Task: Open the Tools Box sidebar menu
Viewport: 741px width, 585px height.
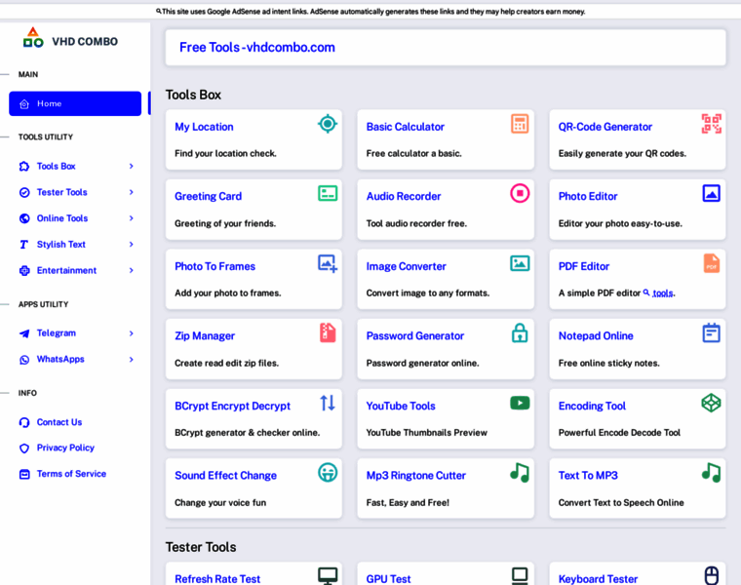Action: 76,166
